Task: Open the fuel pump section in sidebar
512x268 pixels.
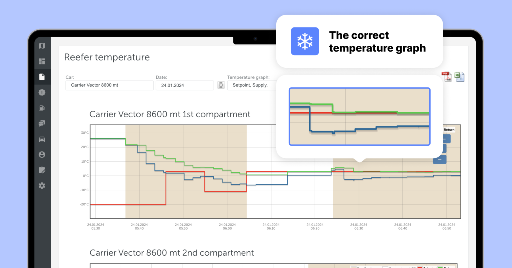Action: [x=42, y=108]
